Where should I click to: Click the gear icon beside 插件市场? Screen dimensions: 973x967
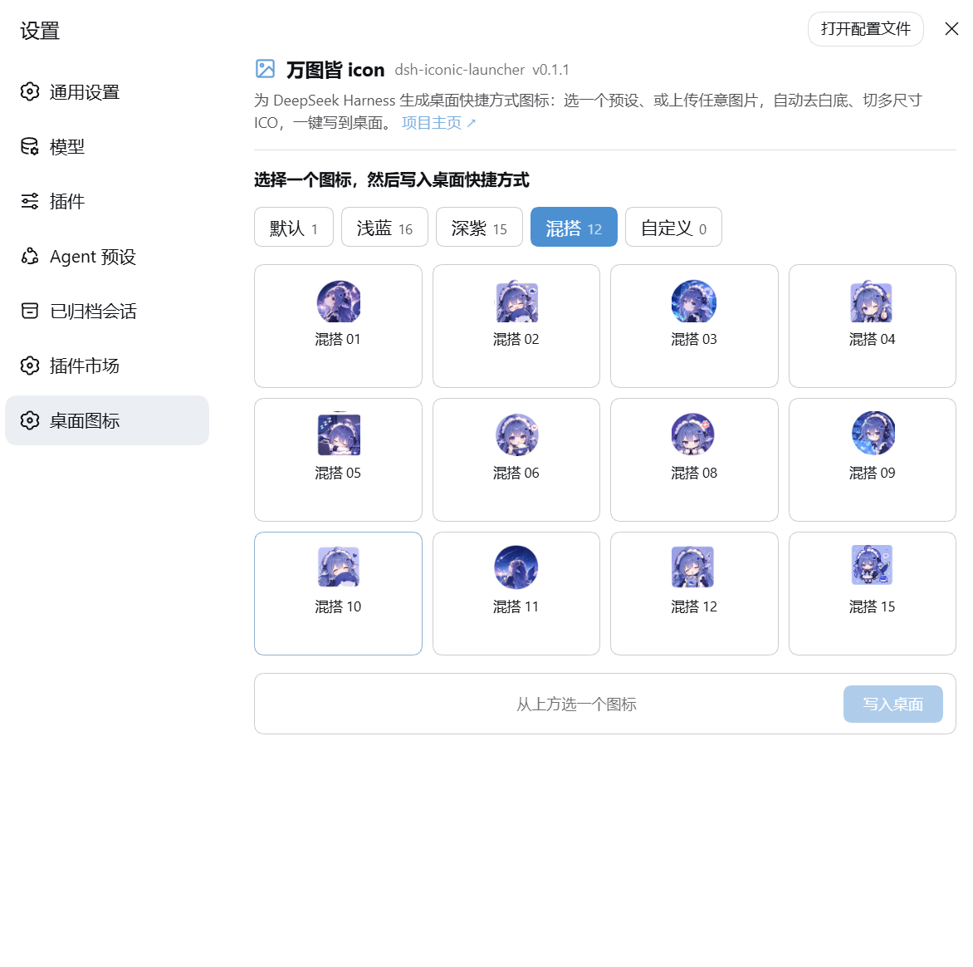click(30, 366)
